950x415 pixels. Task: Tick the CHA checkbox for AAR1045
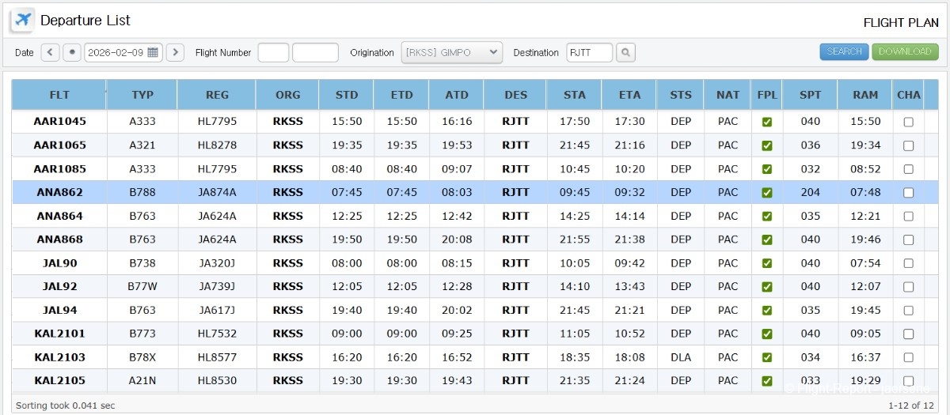click(x=908, y=122)
